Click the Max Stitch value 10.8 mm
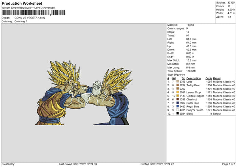237x167 pixels. (191, 60)
